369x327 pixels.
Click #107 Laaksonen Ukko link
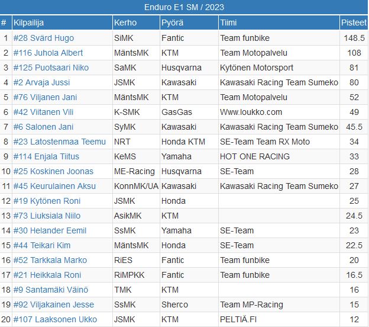pos(55,319)
